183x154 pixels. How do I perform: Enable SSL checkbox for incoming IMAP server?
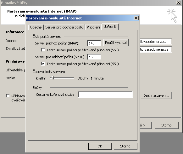(43, 50)
